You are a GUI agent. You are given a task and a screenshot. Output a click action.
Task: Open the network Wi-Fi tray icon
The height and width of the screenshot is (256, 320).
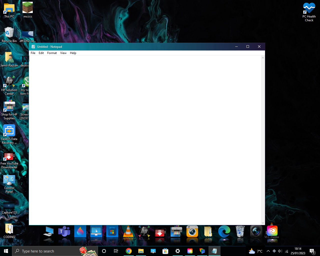tap(286, 251)
